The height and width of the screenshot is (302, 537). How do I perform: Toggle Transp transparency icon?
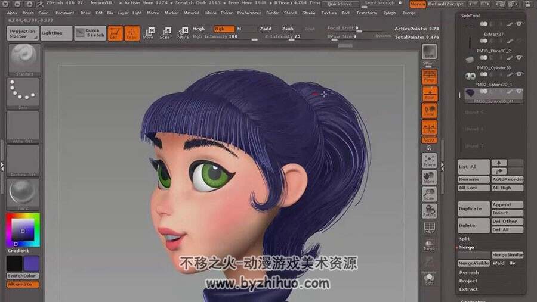coord(429,245)
